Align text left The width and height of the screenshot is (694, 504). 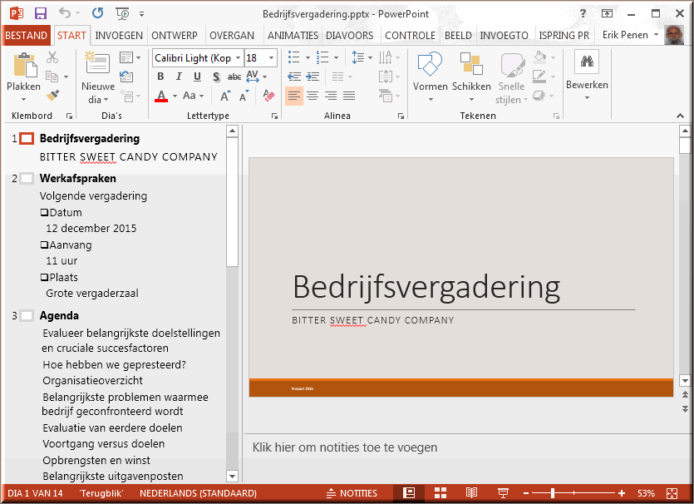coord(294,96)
